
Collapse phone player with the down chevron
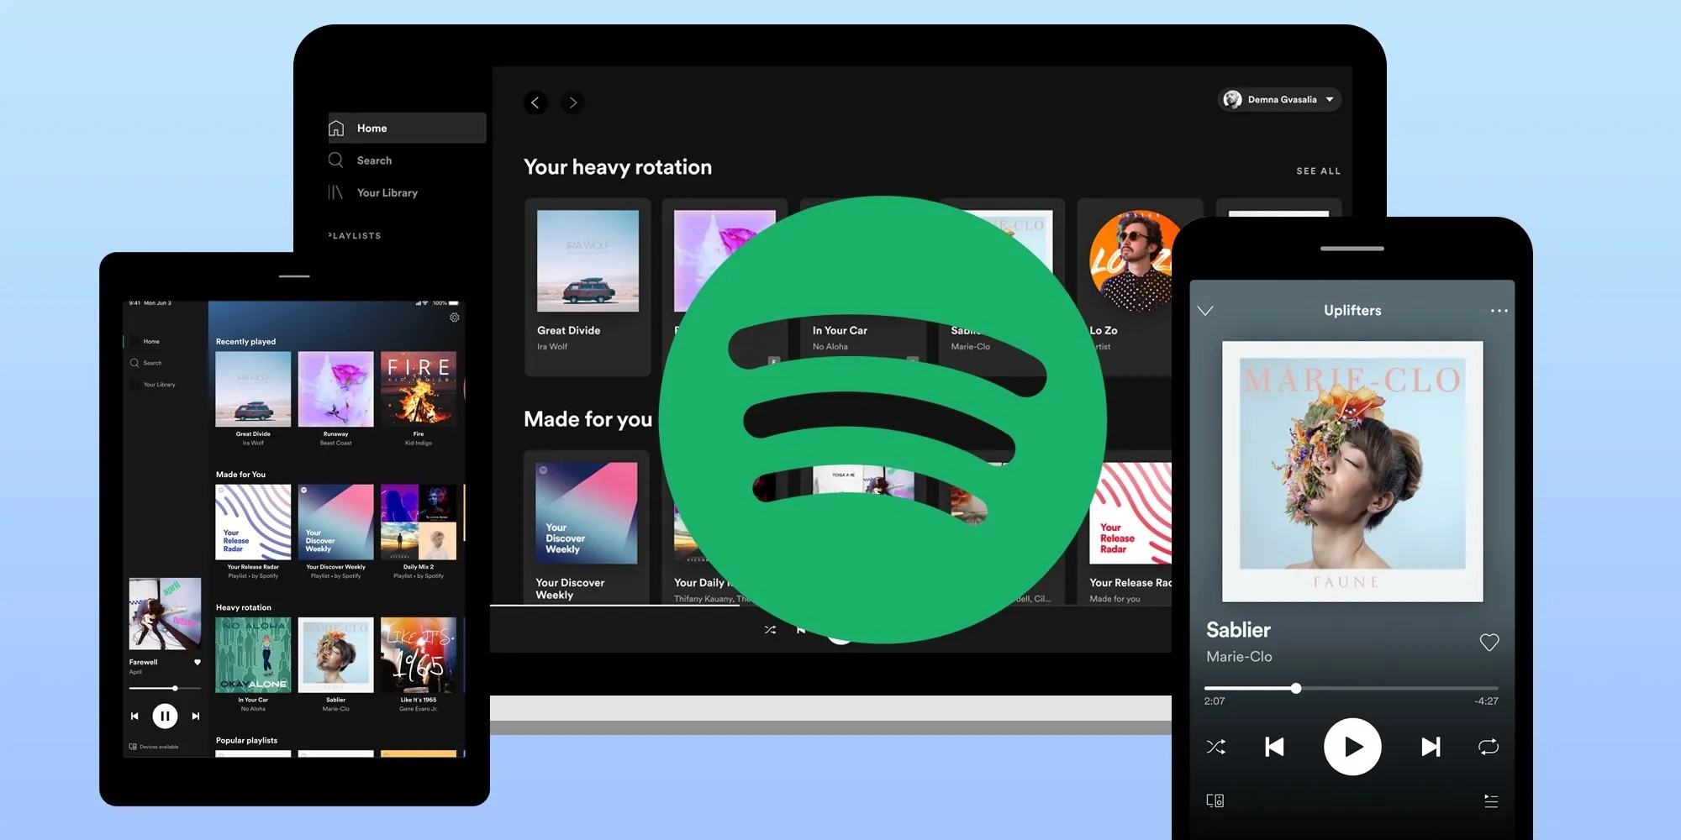(1205, 311)
